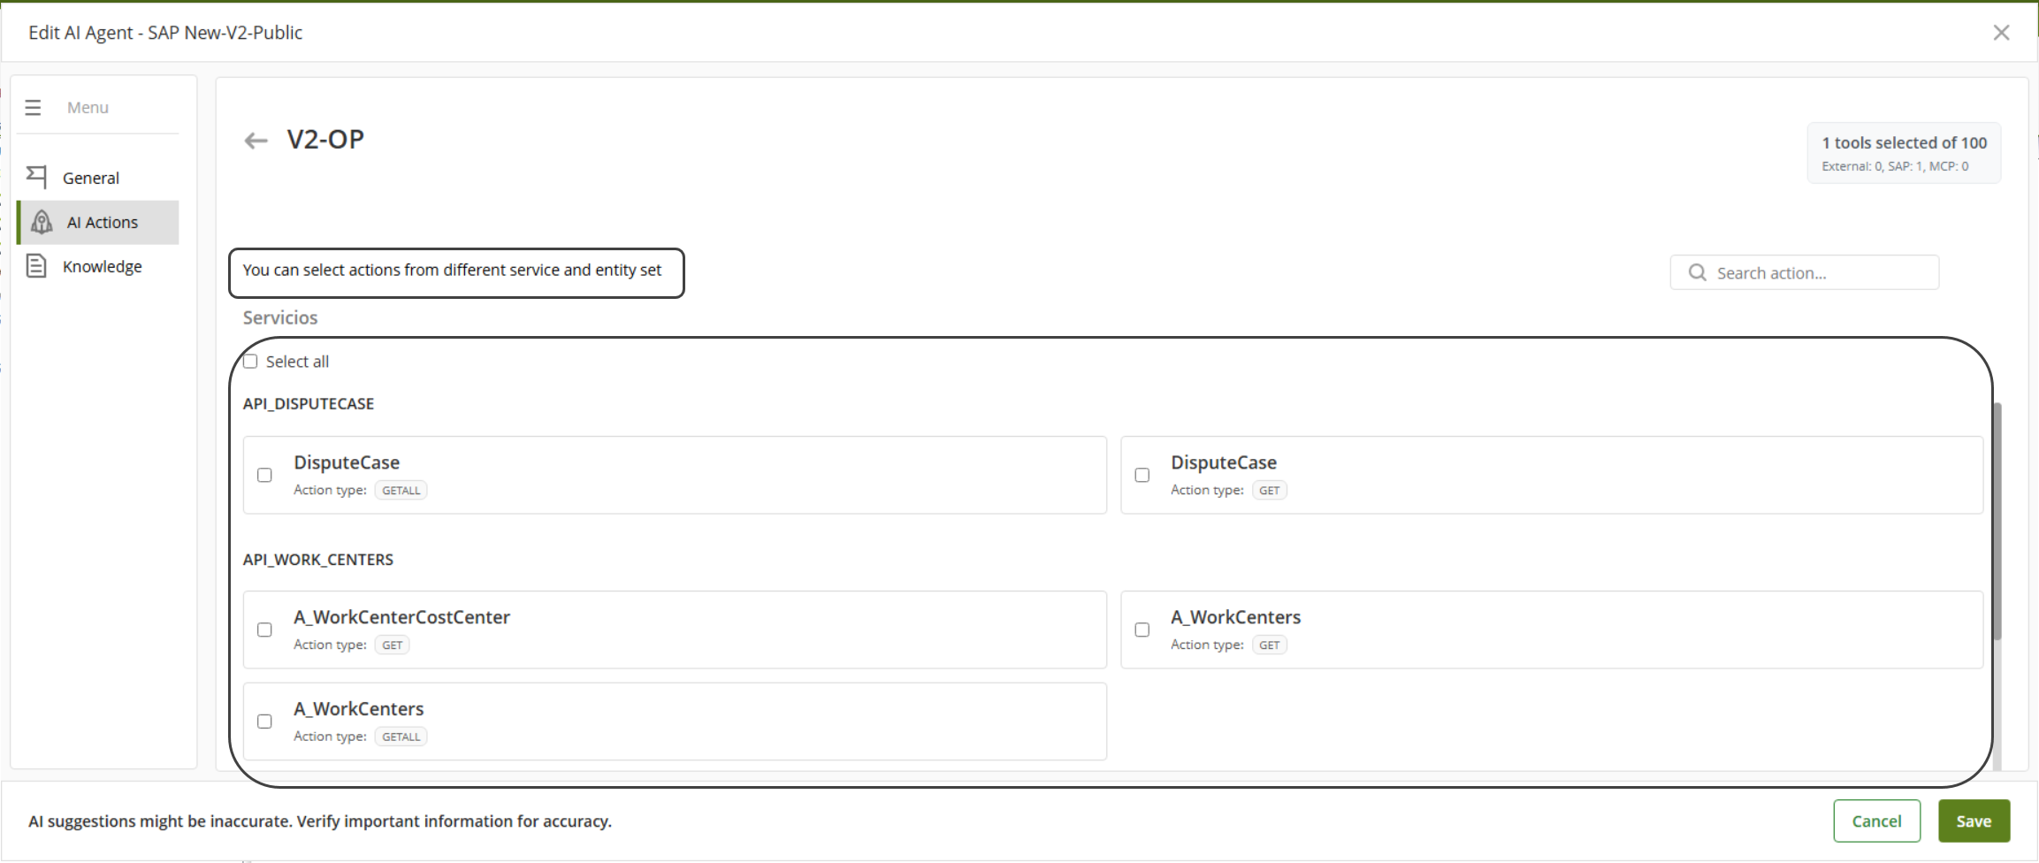2039x863 pixels.
Task: Go back using the arrow beside V2-OP
Action: [x=256, y=141]
